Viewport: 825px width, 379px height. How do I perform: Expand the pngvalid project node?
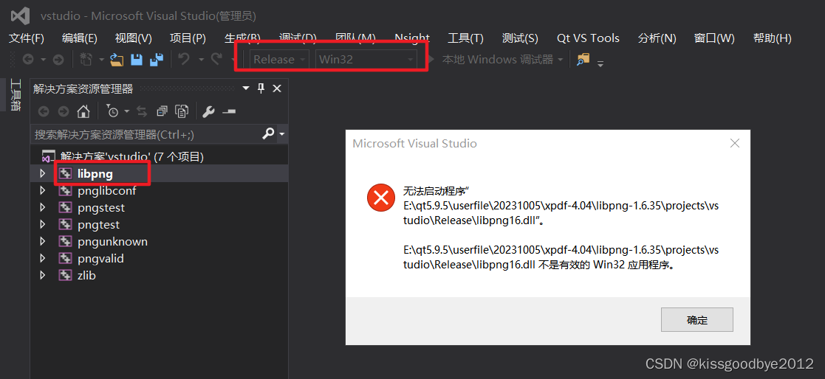point(43,258)
